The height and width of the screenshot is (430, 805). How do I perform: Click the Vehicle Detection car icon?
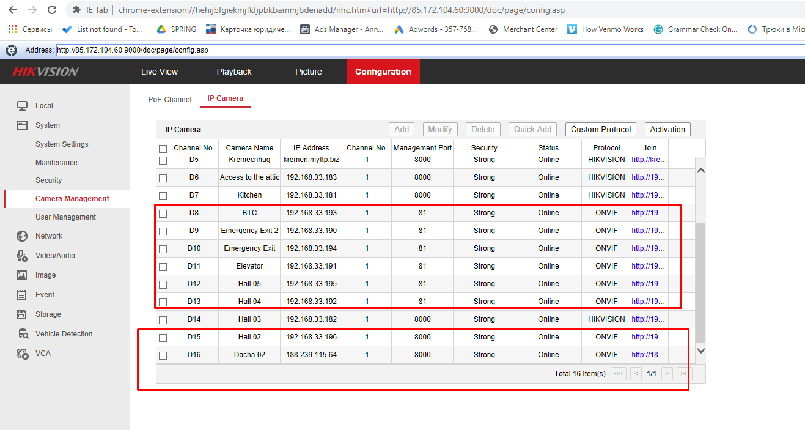23,334
